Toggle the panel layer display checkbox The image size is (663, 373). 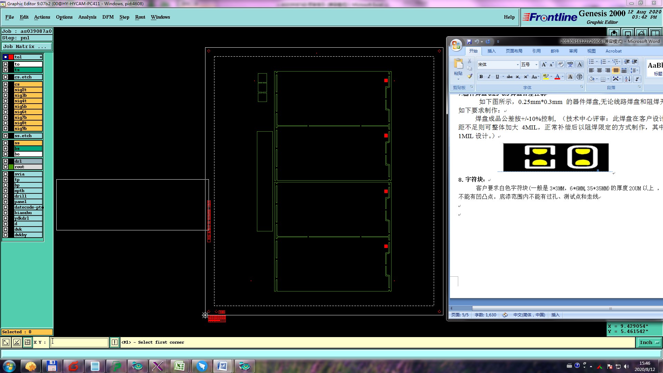pos(6,202)
